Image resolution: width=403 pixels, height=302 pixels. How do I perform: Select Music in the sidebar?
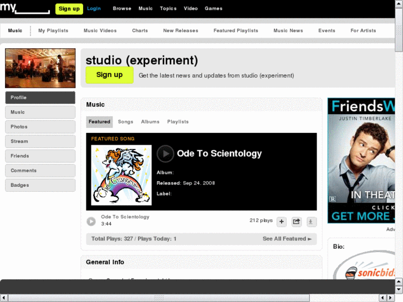40,112
